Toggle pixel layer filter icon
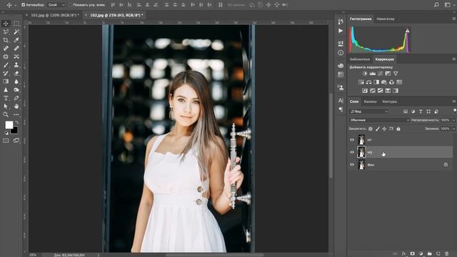 (406, 111)
